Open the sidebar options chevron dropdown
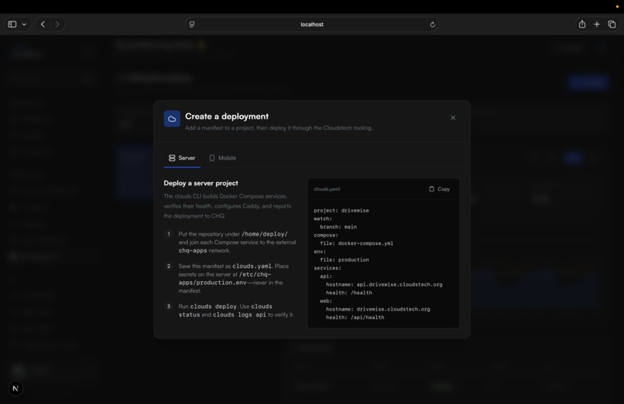The height and width of the screenshot is (404, 624). click(24, 24)
